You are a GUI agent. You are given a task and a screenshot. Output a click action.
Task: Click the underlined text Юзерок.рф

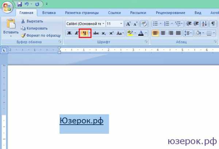81,121
